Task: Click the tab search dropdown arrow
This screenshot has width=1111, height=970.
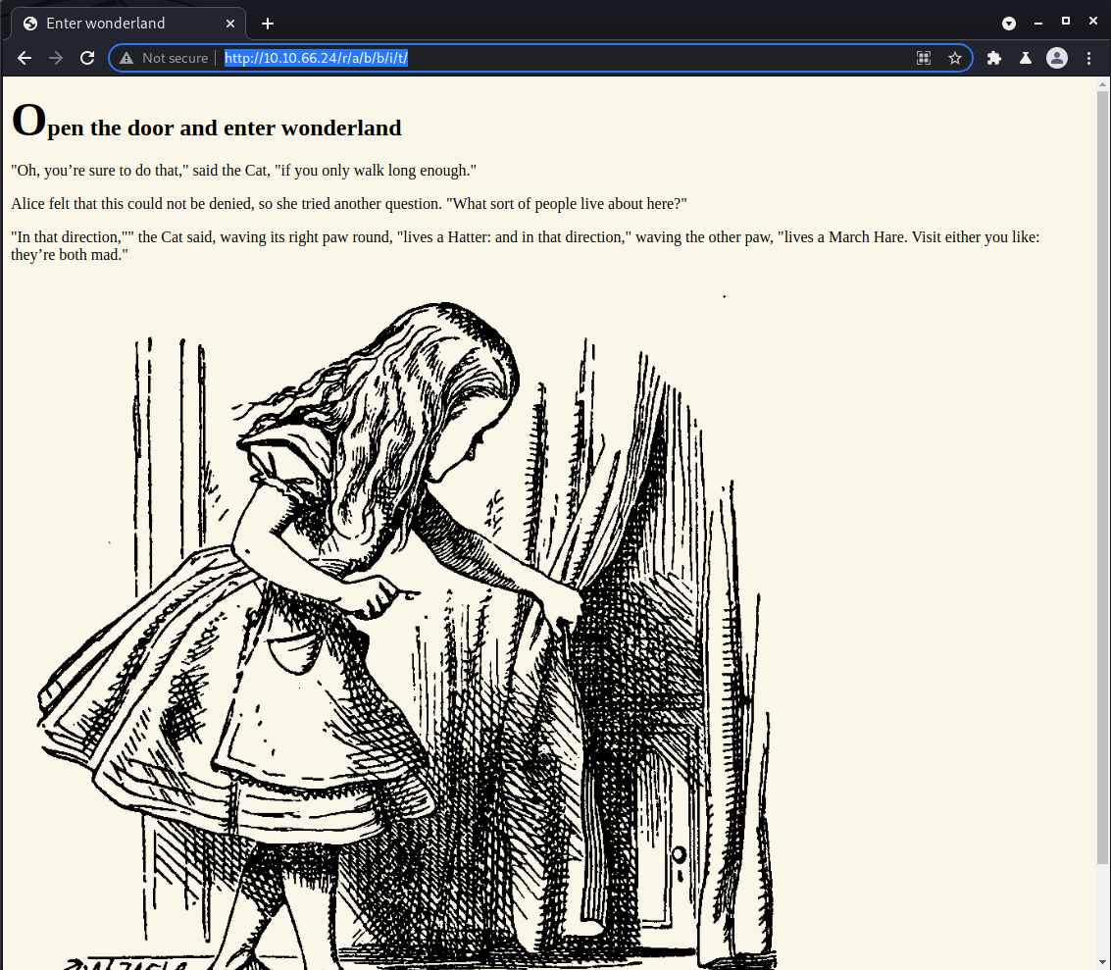Action: click(x=1009, y=24)
